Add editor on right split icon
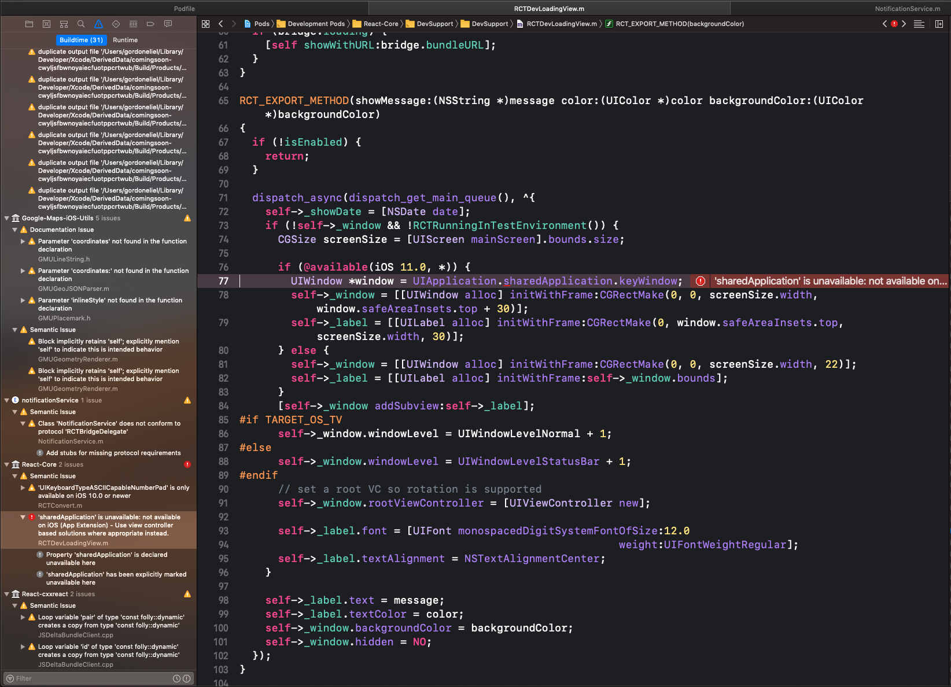 click(x=939, y=24)
